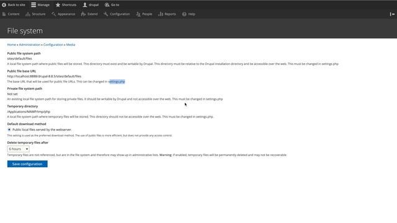Click the Temporary directory label
Viewport: 397px width, 223px height.
22,106
